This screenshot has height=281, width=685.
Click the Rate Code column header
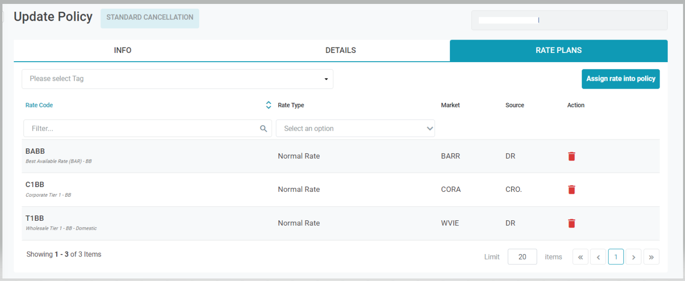coord(39,105)
